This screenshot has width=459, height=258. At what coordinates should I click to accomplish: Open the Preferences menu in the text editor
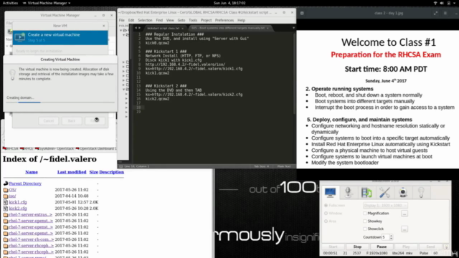coord(224,20)
